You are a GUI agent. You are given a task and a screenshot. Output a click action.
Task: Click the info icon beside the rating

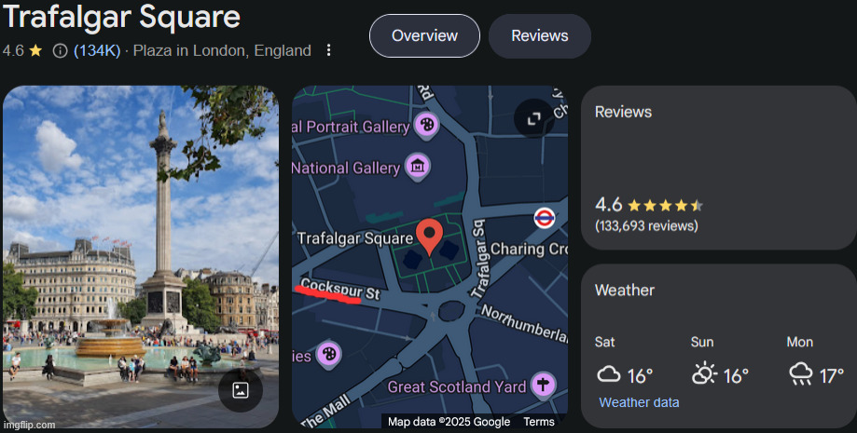tap(60, 50)
